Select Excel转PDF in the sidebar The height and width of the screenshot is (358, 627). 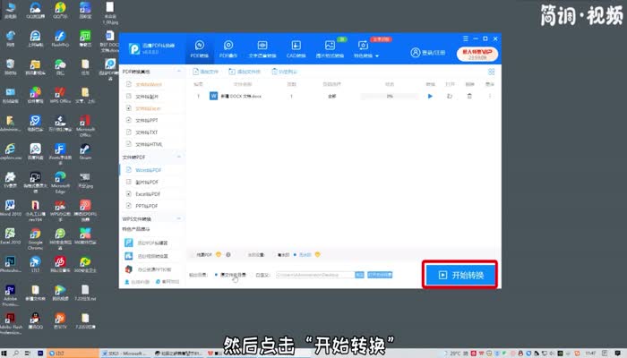click(x=148, y=193)
